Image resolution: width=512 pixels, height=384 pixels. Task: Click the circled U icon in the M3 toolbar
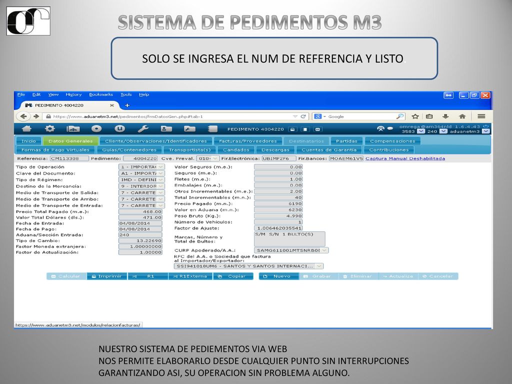click(119, 128)
